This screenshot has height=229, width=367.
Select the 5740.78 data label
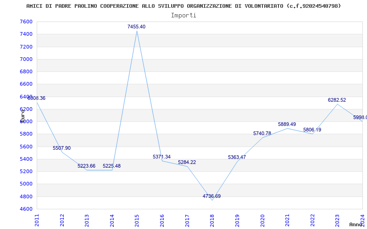point(262,133)
